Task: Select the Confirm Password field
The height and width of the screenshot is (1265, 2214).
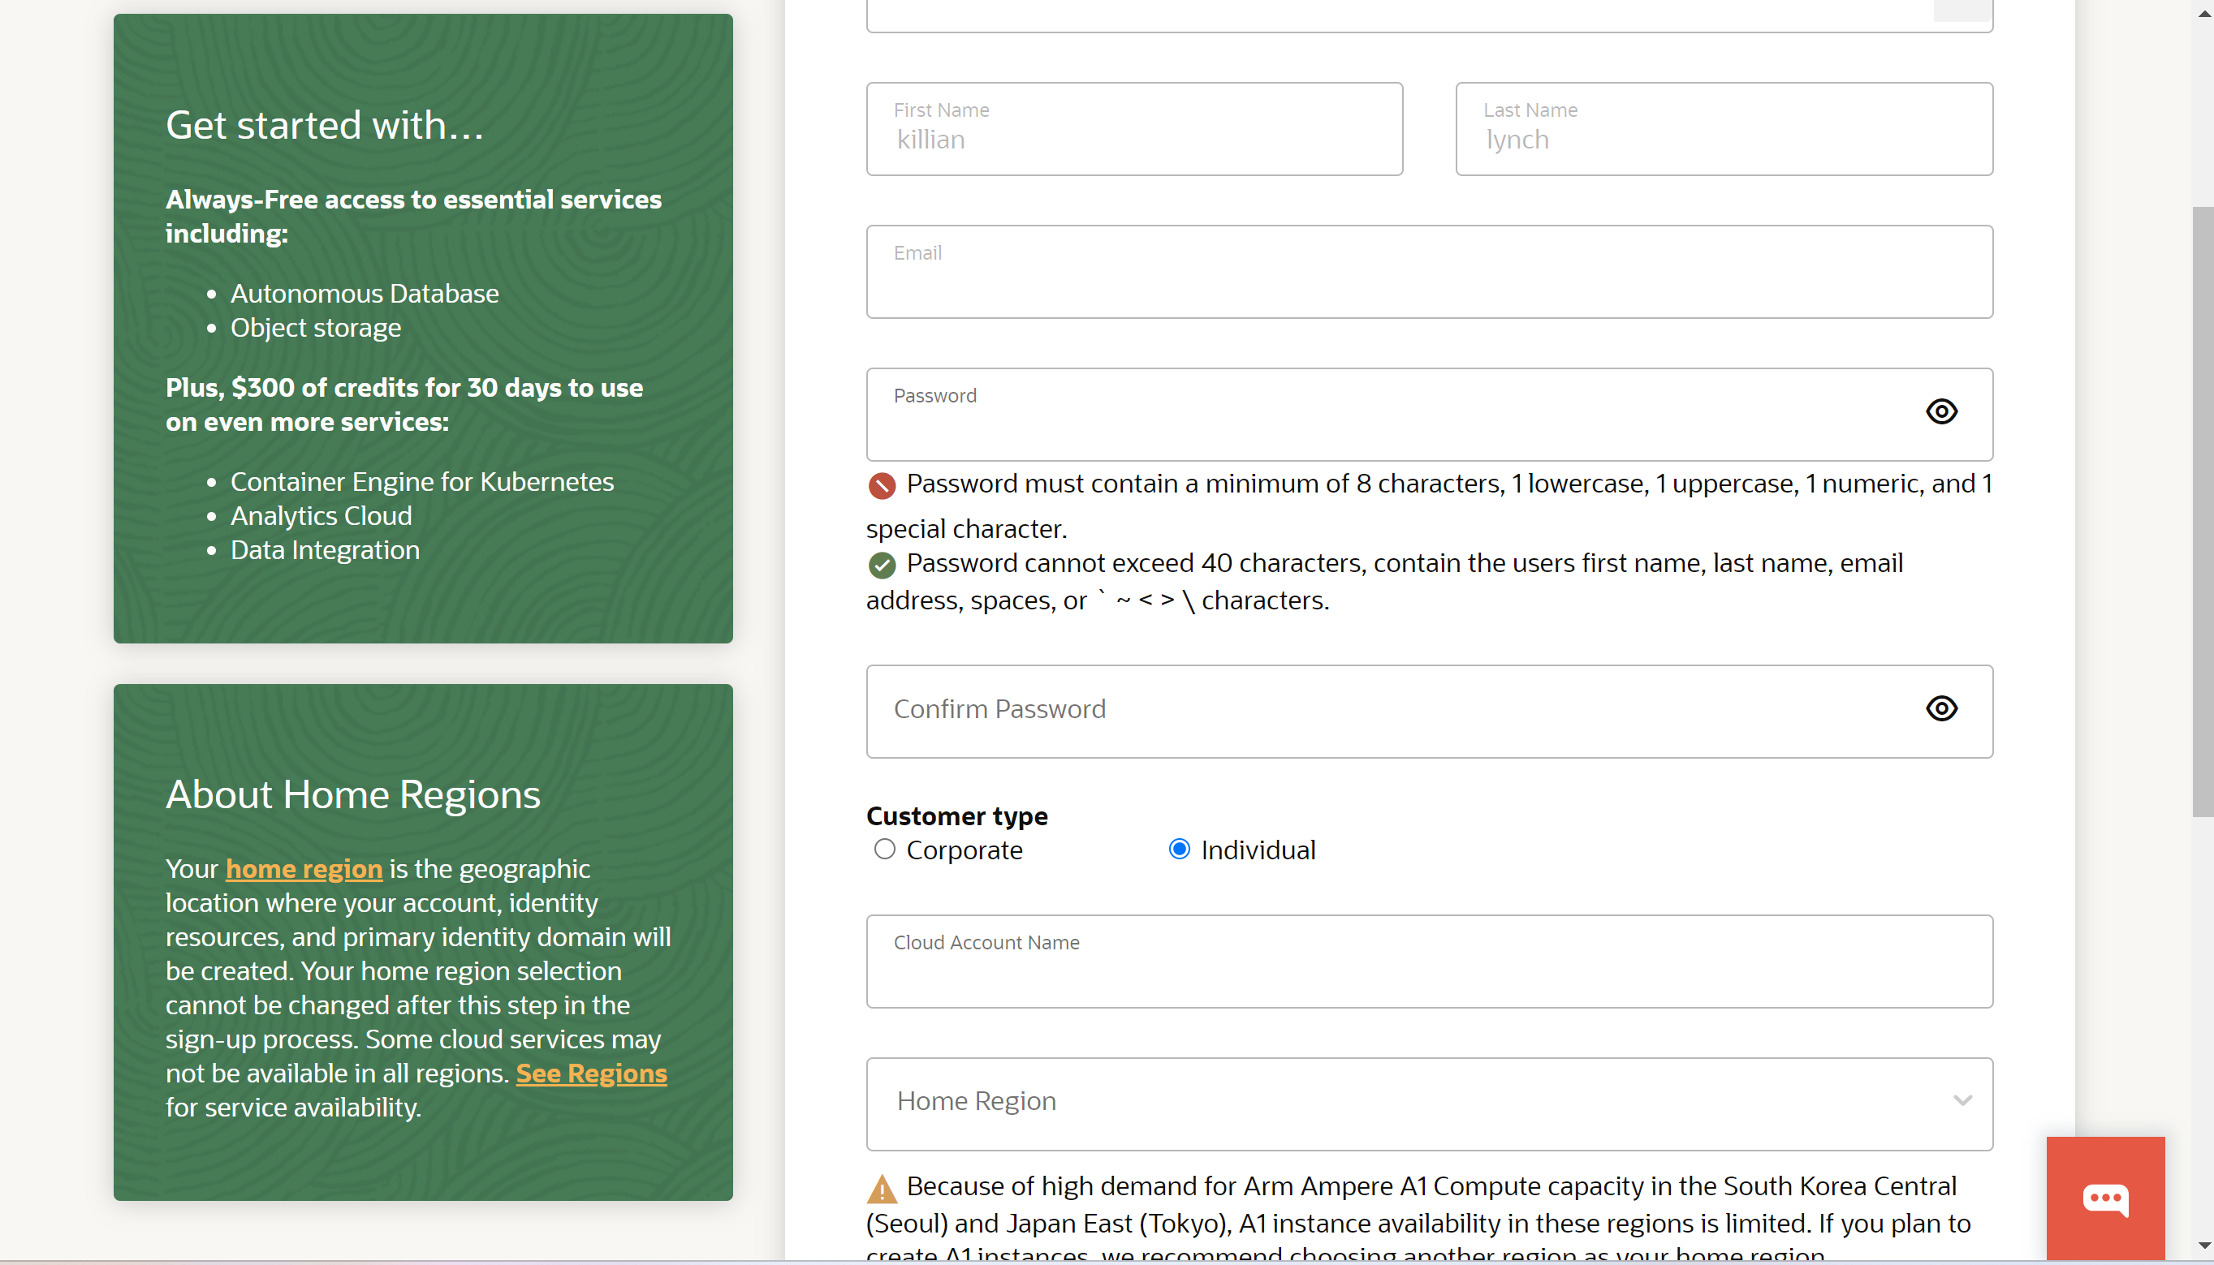Action: coord(1429,711)
